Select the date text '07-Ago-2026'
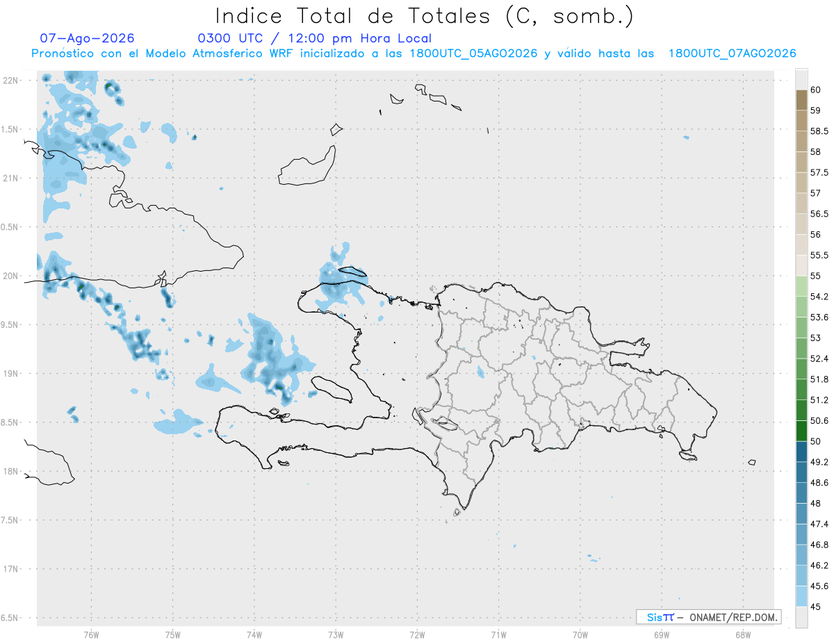 [87, 38]
